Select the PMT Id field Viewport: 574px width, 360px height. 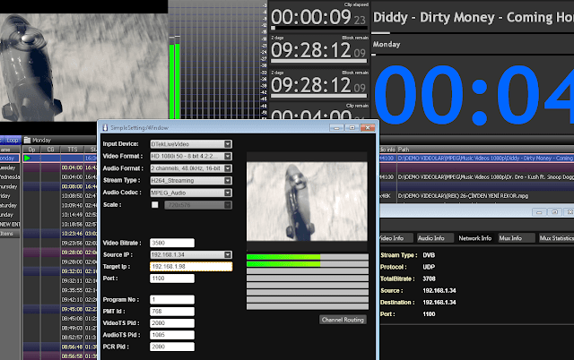pos(172,312)
